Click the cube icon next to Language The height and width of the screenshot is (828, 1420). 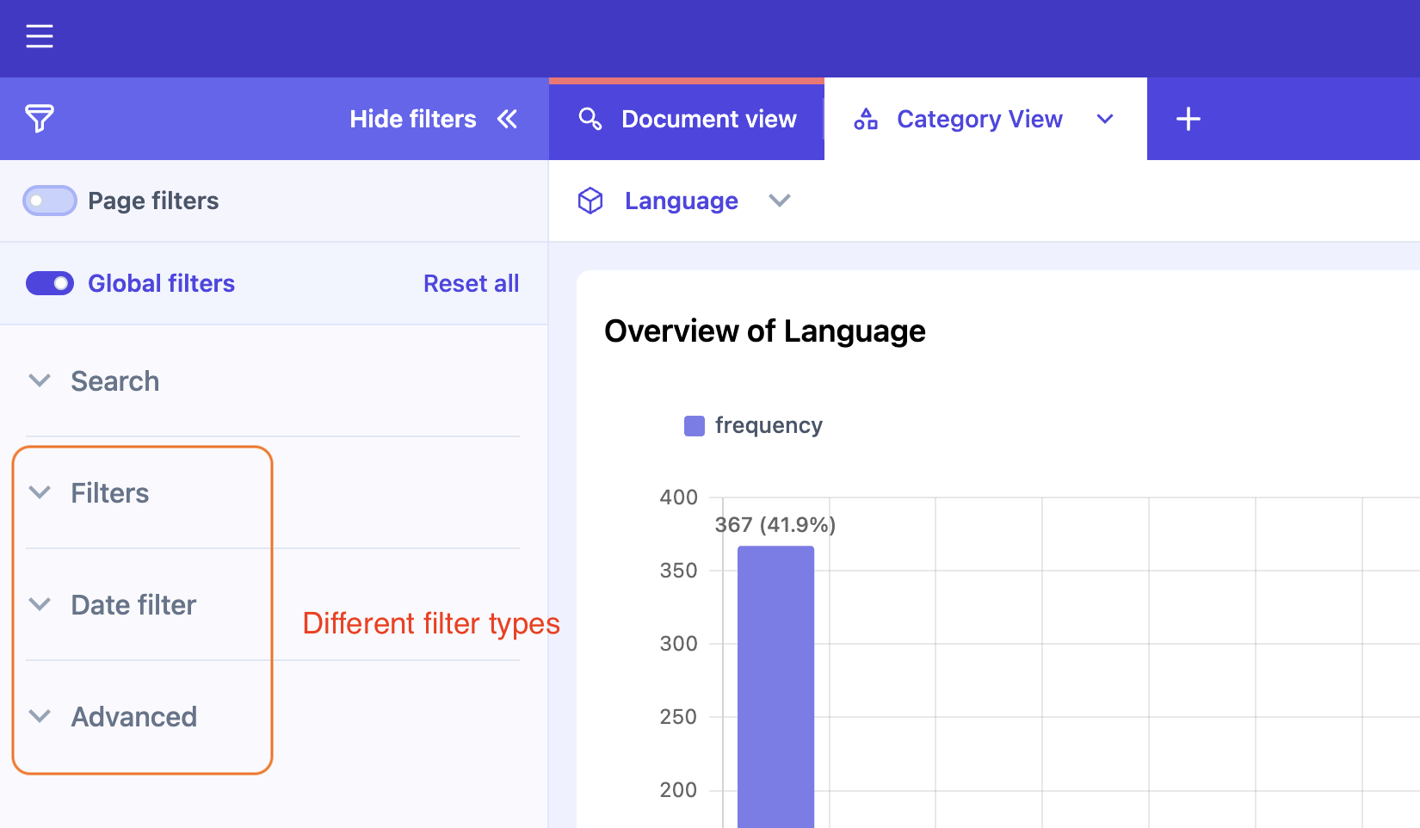[x=590, y=201]
